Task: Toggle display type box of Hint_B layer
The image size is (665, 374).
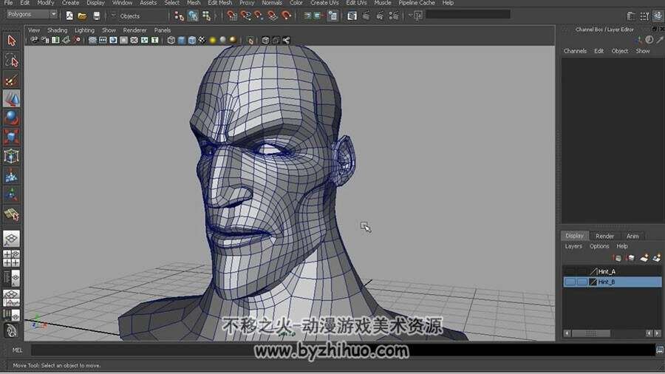Action: click(x=582, y=282)
